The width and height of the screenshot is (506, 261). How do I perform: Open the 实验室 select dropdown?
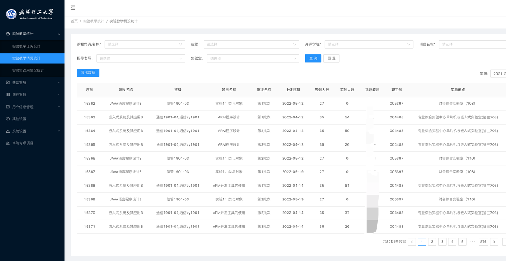tap(253, 58)
